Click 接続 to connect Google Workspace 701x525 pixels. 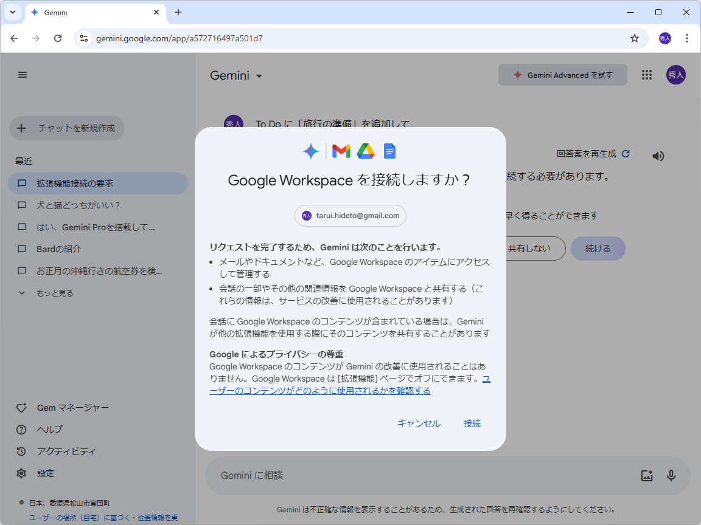[472, 424]
